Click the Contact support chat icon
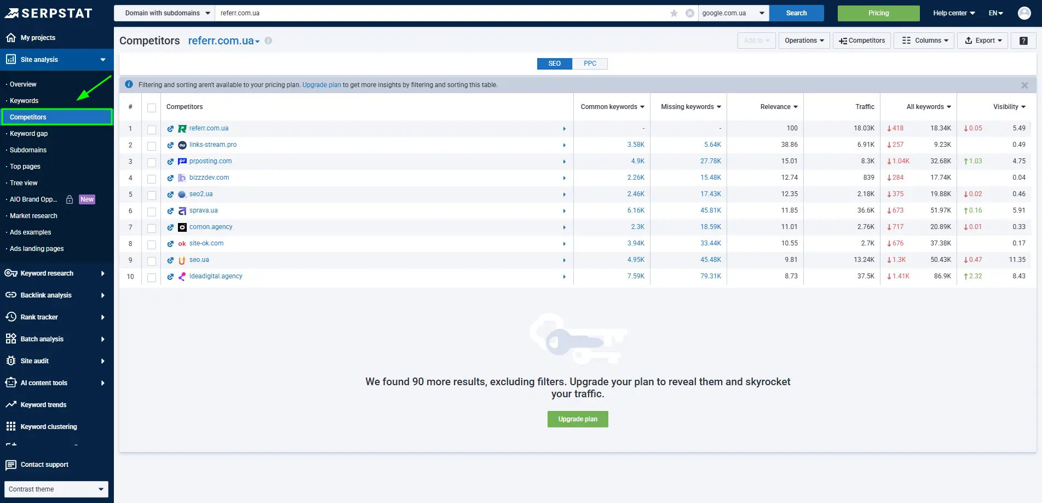This screenshot has height=503, width=1042. 11,465
